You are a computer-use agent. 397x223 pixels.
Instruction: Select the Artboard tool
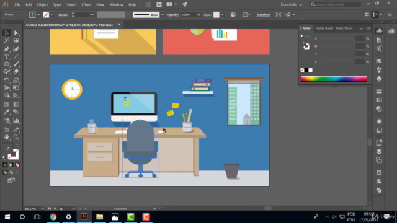click(x=7, y=129)
